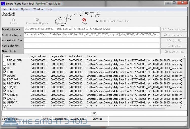Click the horizontal scrollbar thumb
Image resolution: width=190 pixels, height=129 pixels.
86,108
